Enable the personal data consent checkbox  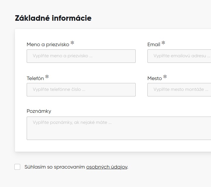coord(17,167)
